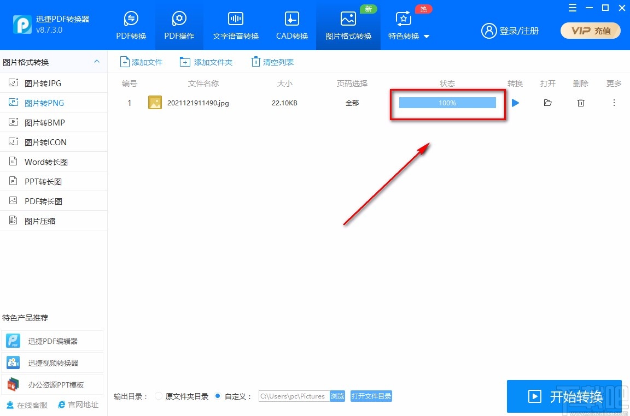Open the more options icon for the file row

tap(614, 103)
